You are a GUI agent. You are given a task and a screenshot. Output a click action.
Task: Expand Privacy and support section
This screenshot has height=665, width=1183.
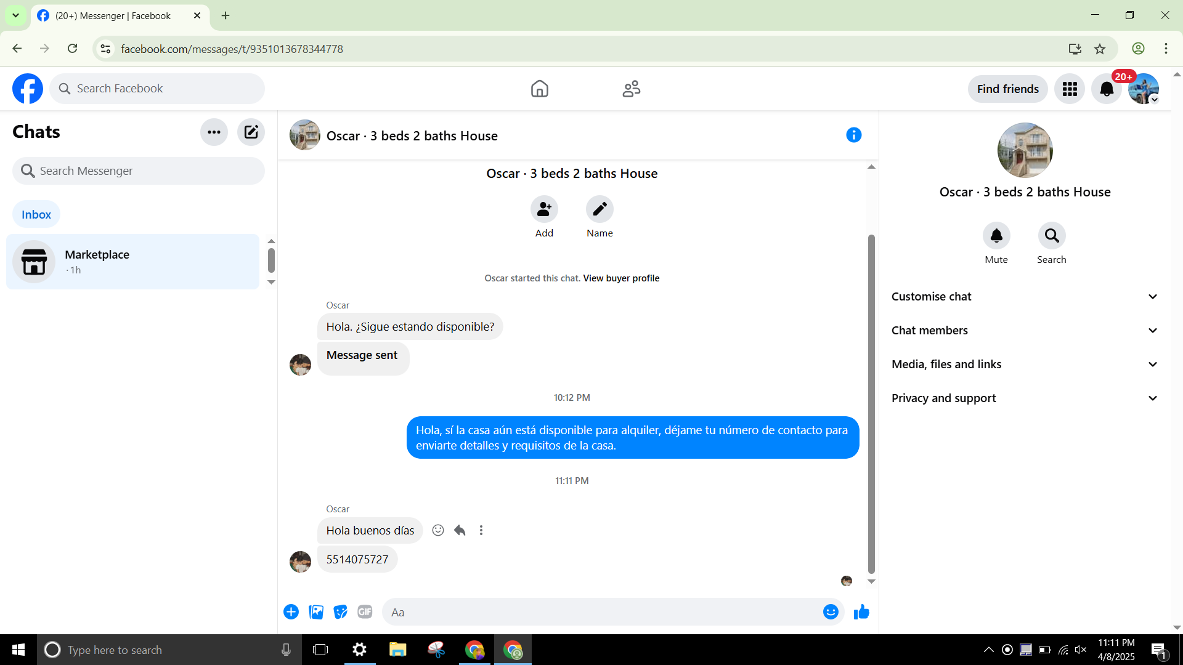[x=1025, y=398]
